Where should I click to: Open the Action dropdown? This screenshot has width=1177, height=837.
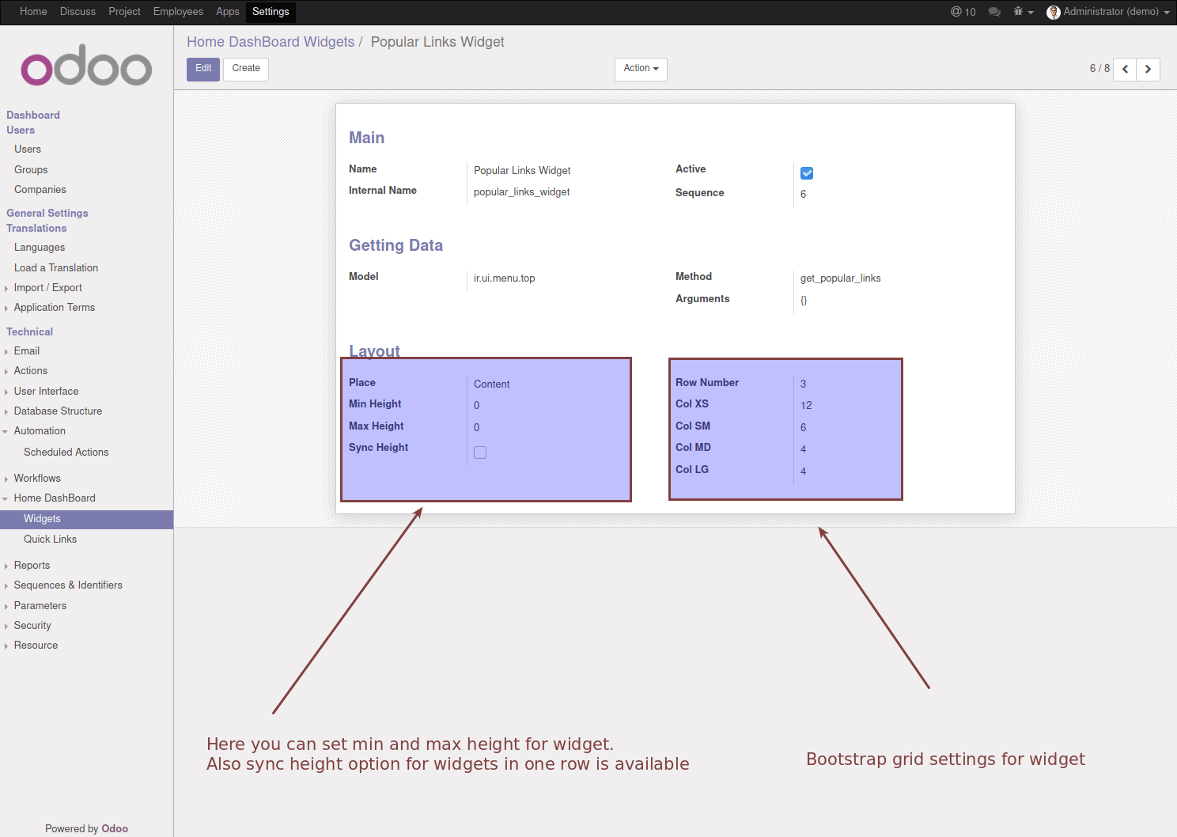coord(641,69)
